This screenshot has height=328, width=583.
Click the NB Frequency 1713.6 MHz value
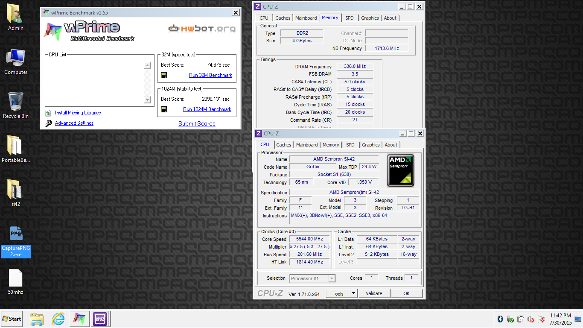pos(387,48)
